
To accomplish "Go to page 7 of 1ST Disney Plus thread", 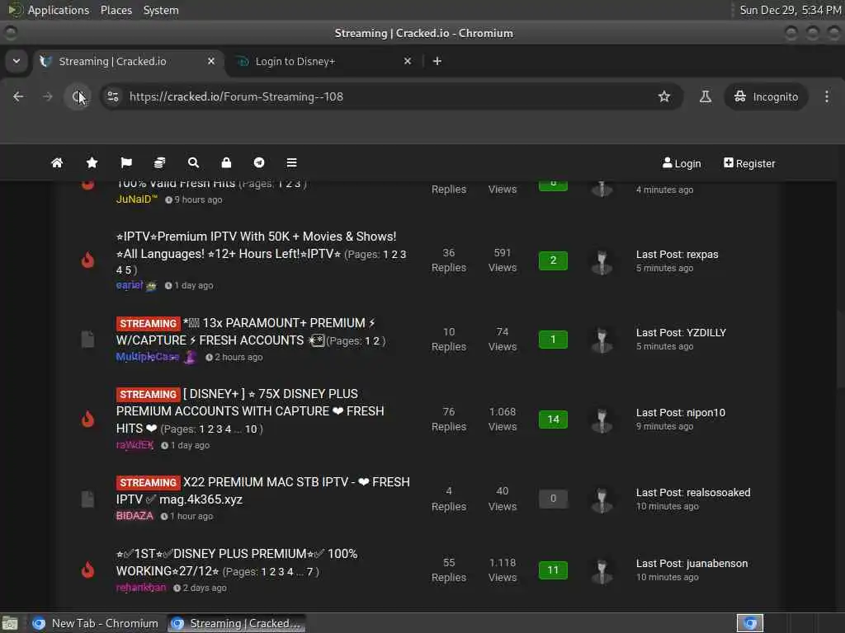I will pyautogui.click(x=309, y=572).
